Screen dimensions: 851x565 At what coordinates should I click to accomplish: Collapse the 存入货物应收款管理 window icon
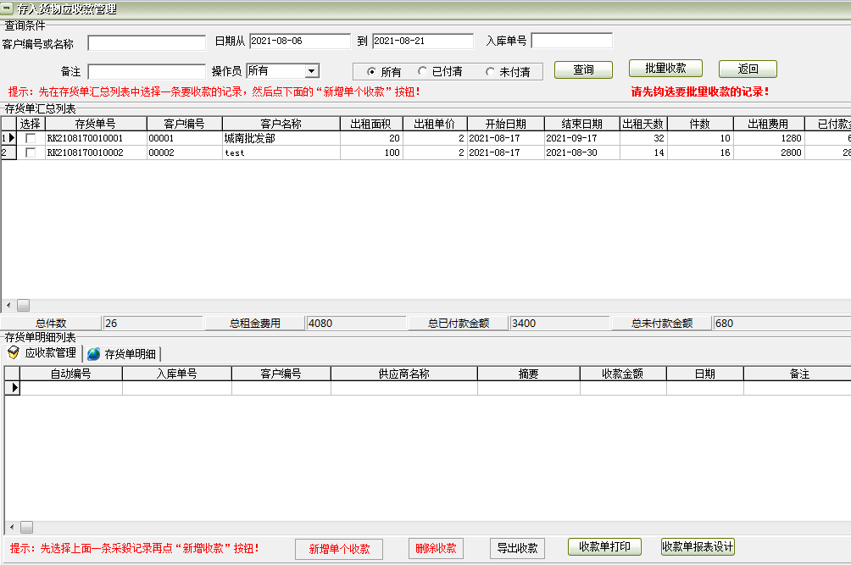pyautogui.click(x=7, y=8)
